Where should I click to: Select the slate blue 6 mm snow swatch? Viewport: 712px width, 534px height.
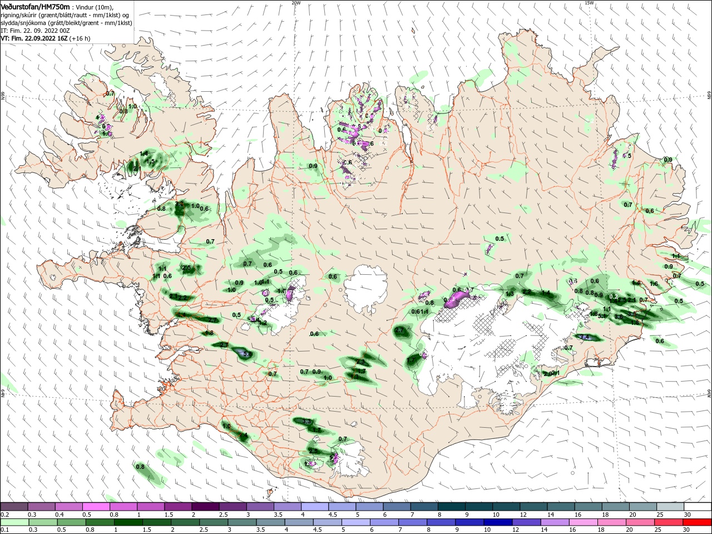tap(397, 507)
